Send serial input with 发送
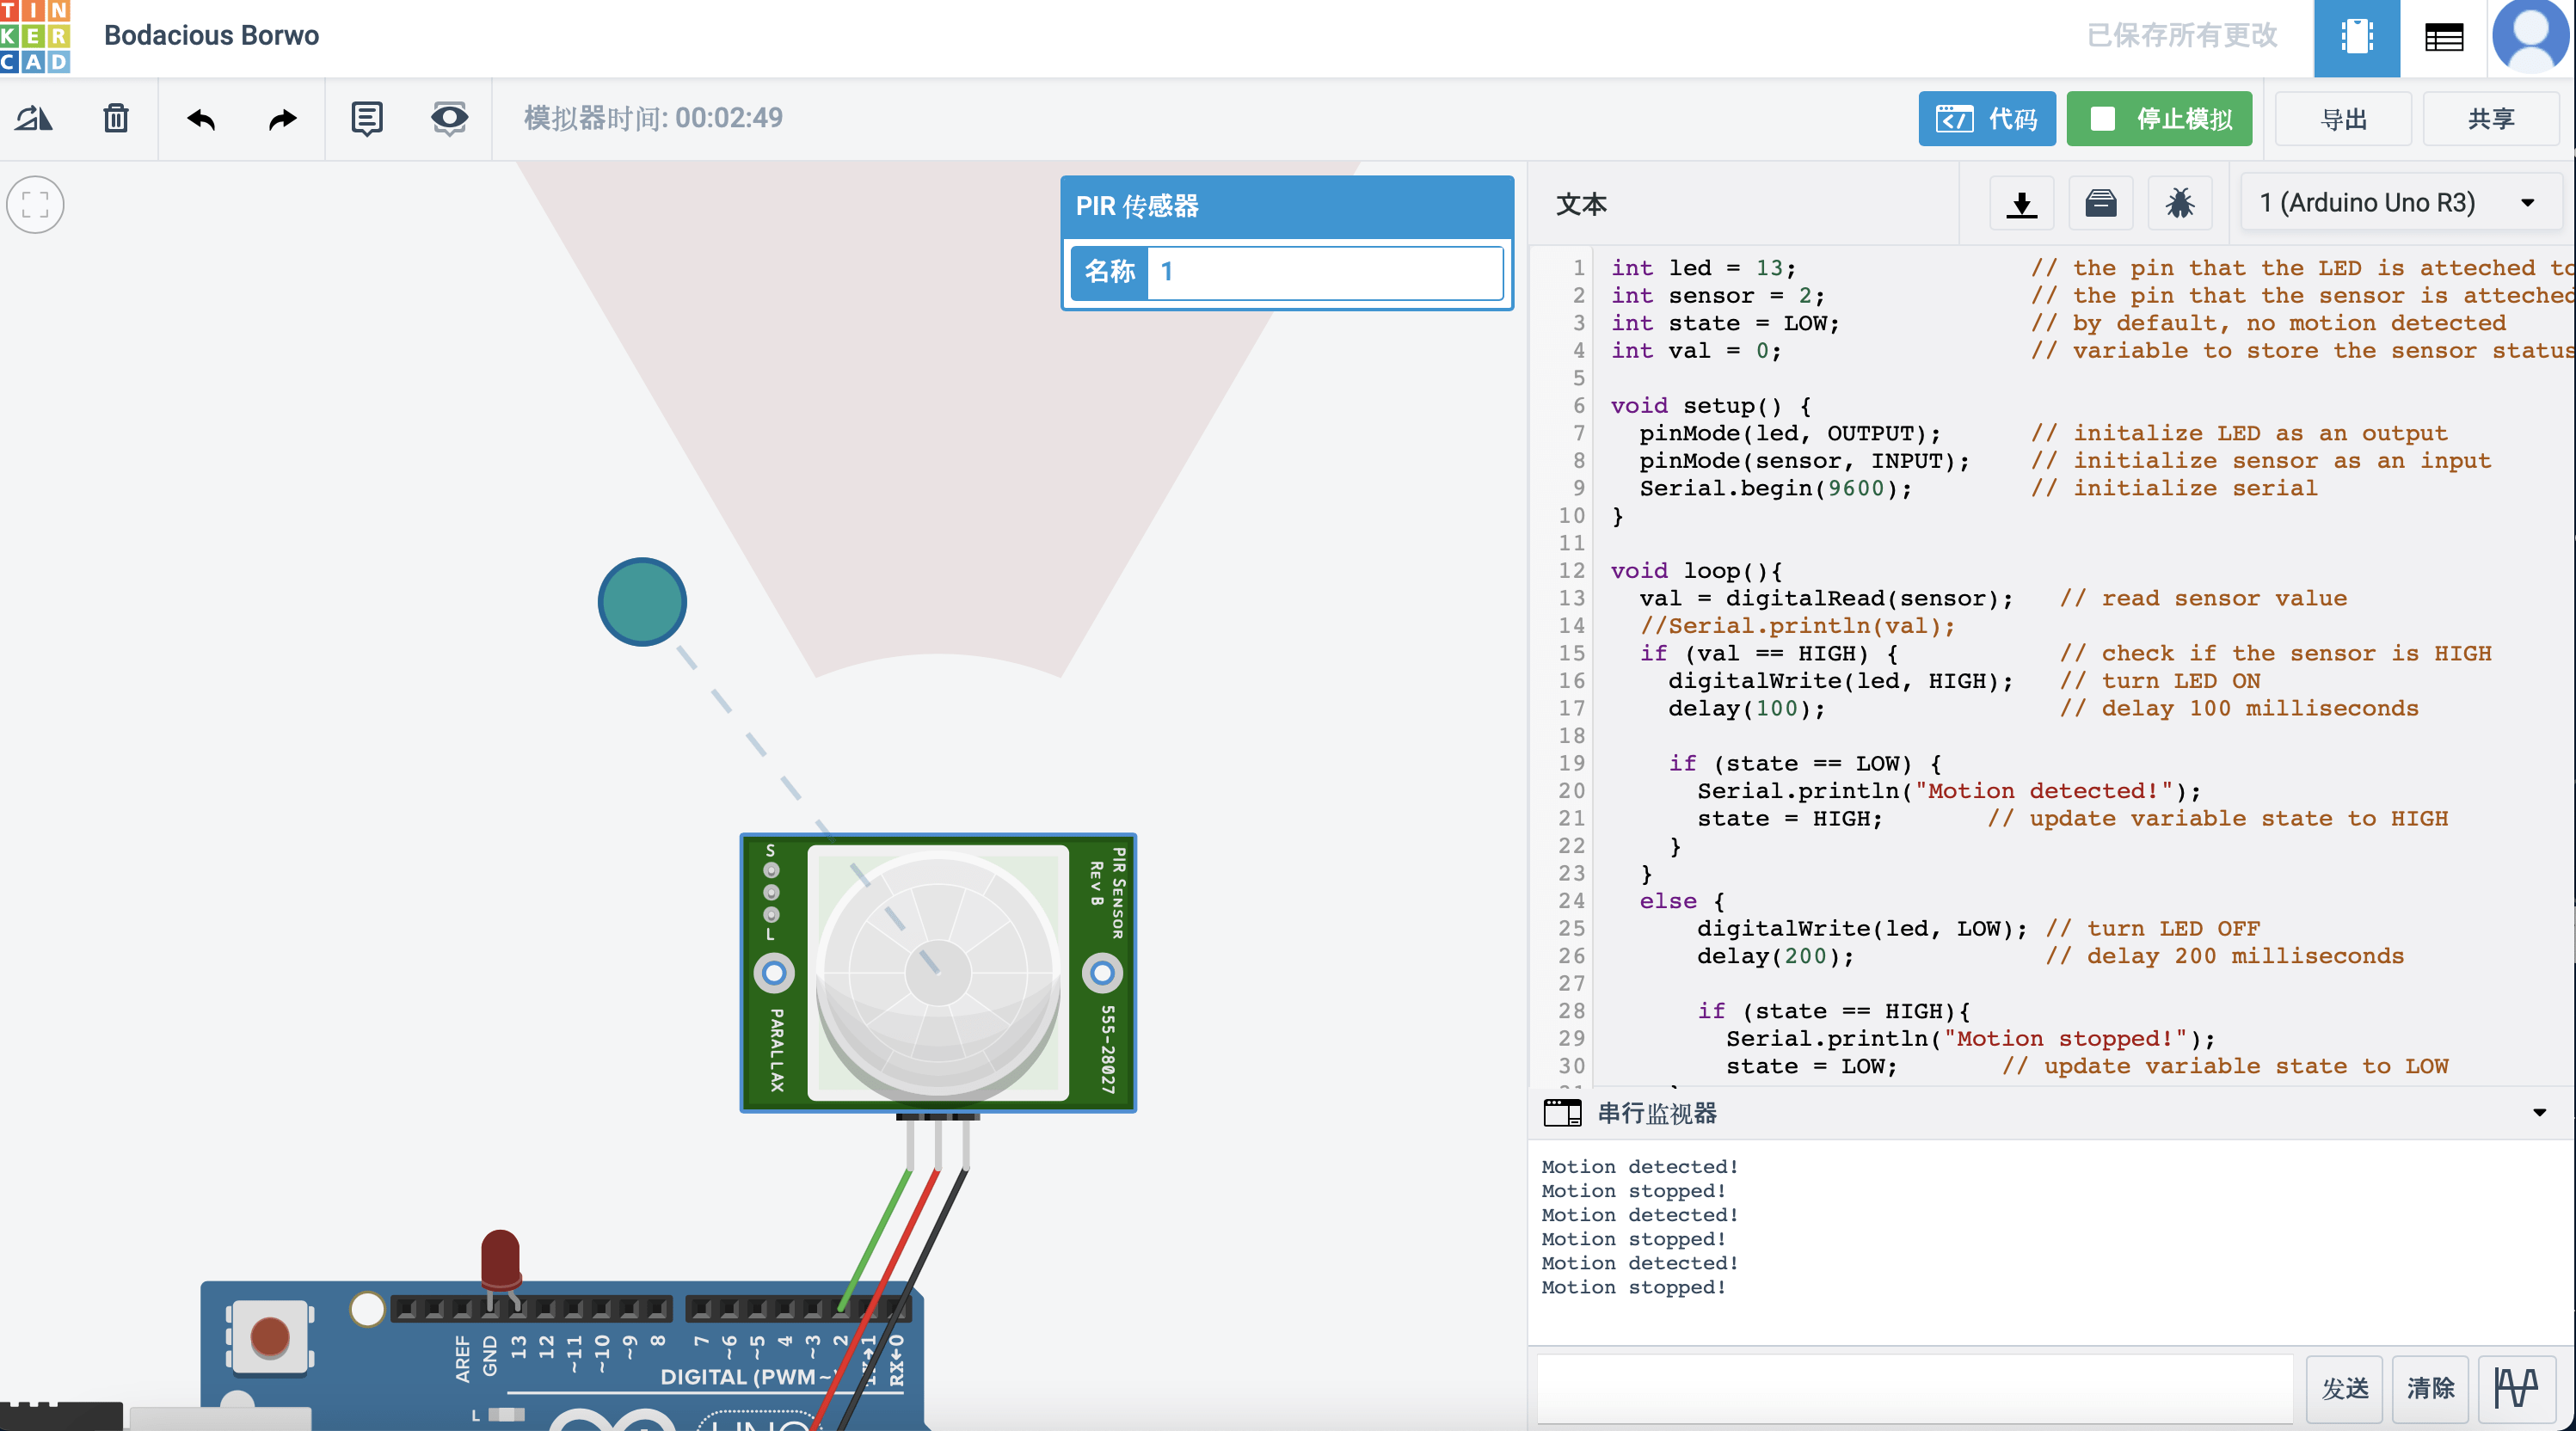This screenshot has width=2576, height=1431. coord(2344,1388)
